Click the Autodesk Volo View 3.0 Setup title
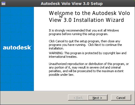Screen dimensions: 135x105 click(x=72, y=4)
